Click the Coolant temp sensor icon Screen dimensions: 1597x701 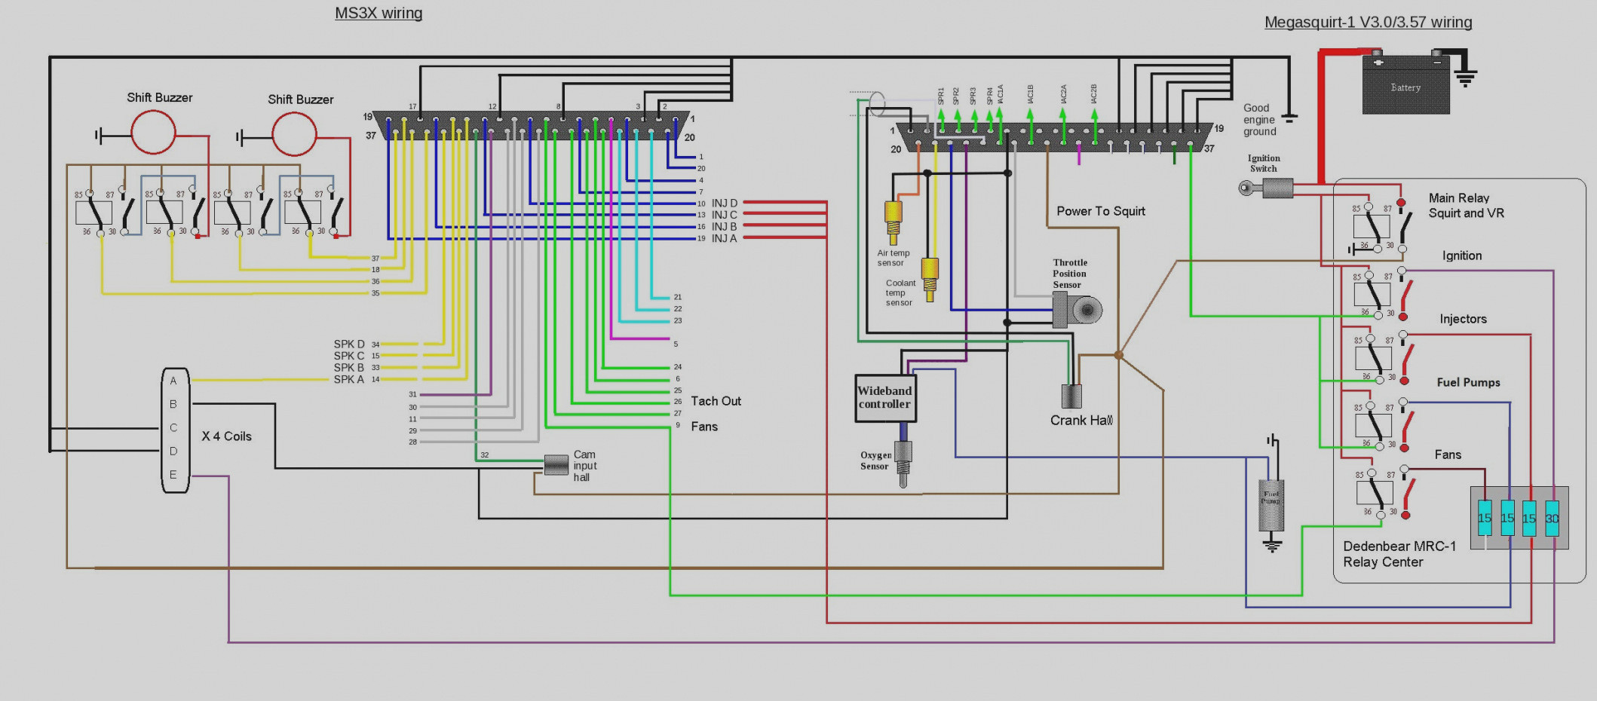coord(930,277)
